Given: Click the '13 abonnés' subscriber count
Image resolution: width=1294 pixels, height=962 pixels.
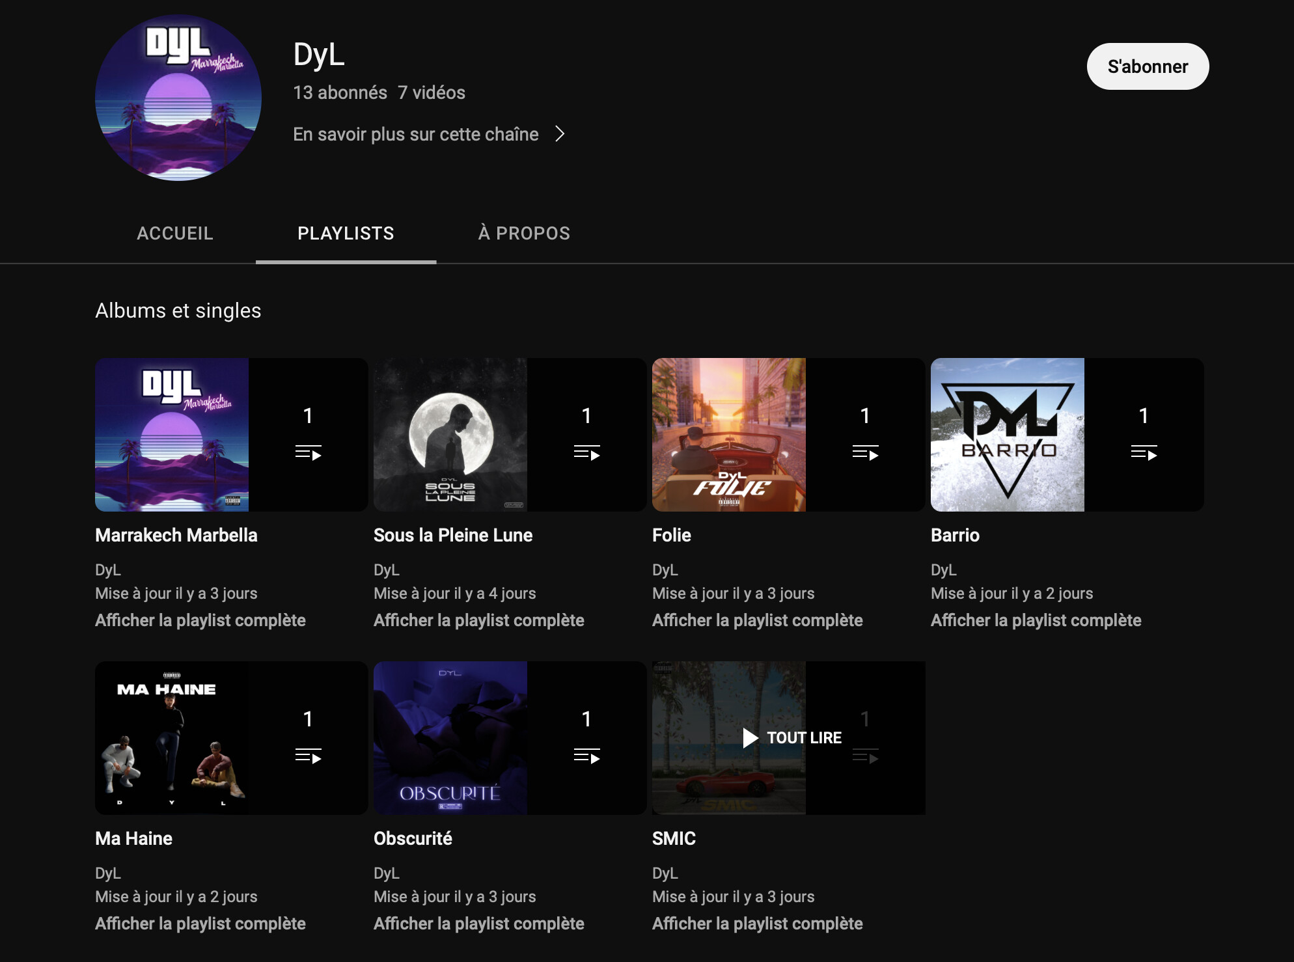Looking at the screenshot, I should click(x=340, y=92).
